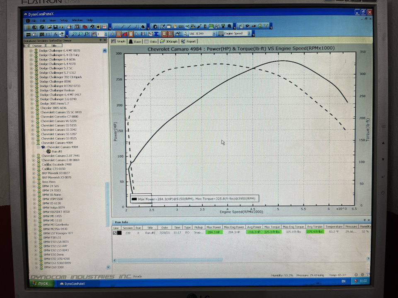398x298 pixels.
Task: Expand Dodge Challenger 6.4 MT 8878 node
Action: tap(31, 50)
